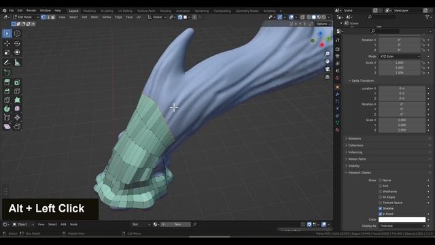
Task: Select the Measure tool
Action: 17,63
